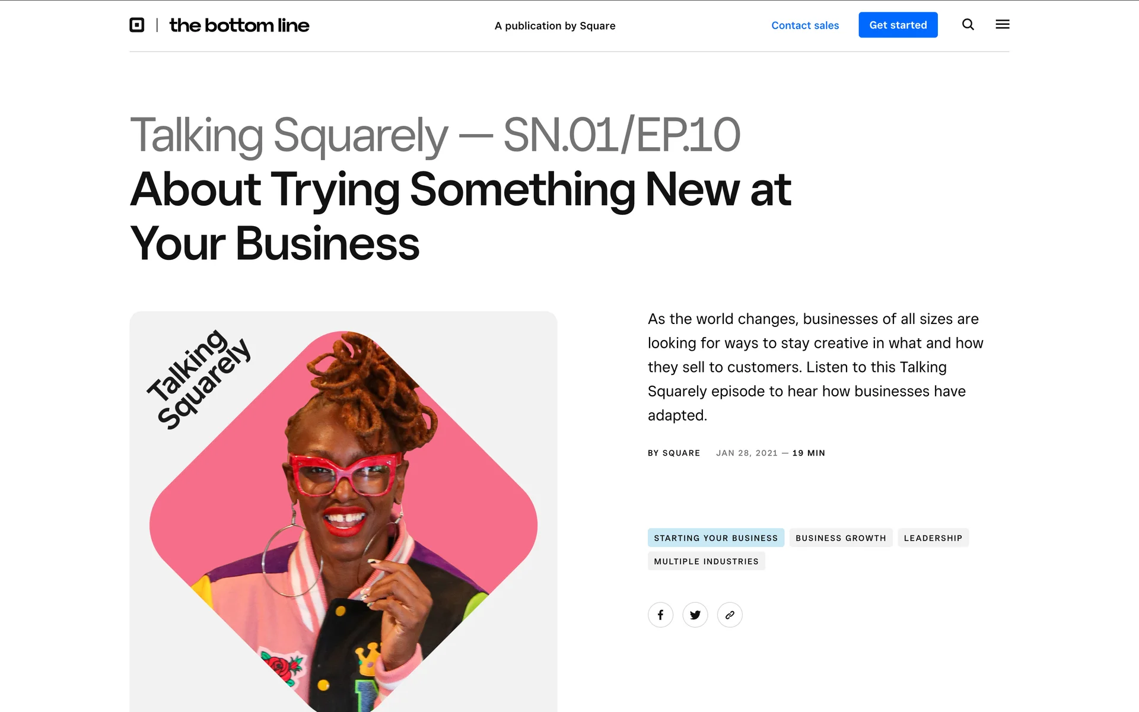Click the By Square author byline
The image size is (1139, 712).
[674, 453]
